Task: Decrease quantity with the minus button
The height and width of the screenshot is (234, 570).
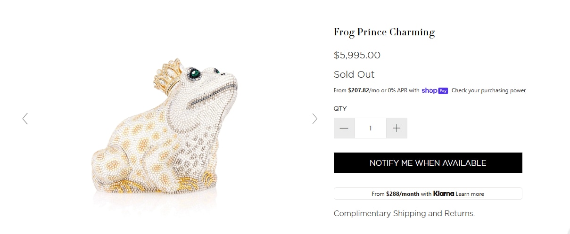Action: pos(344,128)
